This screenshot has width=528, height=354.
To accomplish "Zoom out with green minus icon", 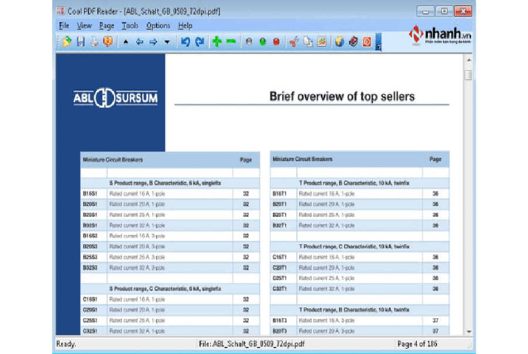I will (x=231, y=42).
